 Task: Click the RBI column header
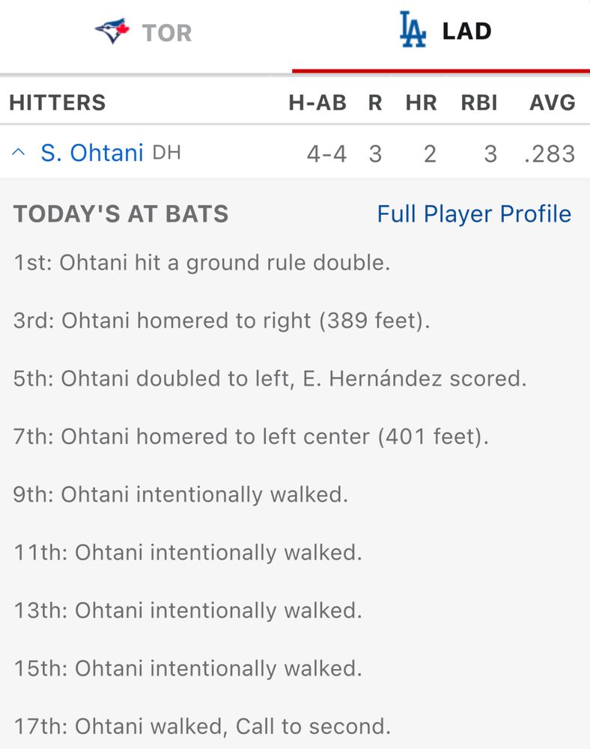pos(478,103)
